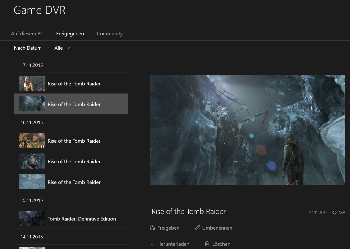Select first 17.11.2015 clip thumbnail with Lara's face
The height and width of the screenshot is (249, 350).
coord(32,83)
